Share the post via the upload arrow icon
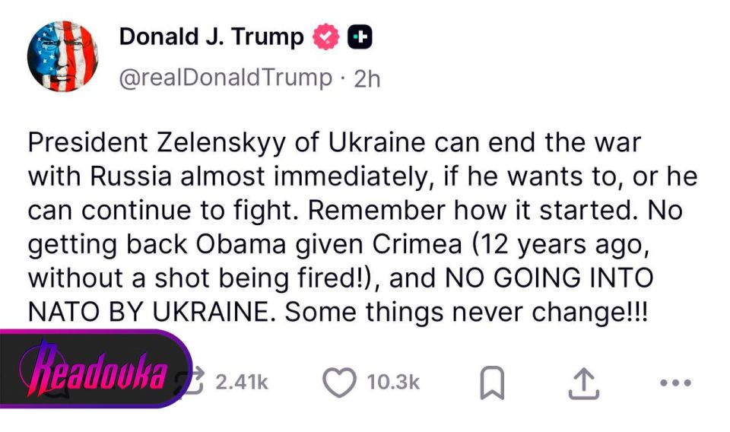Screen dimensions: 730x432 (584, 383)
